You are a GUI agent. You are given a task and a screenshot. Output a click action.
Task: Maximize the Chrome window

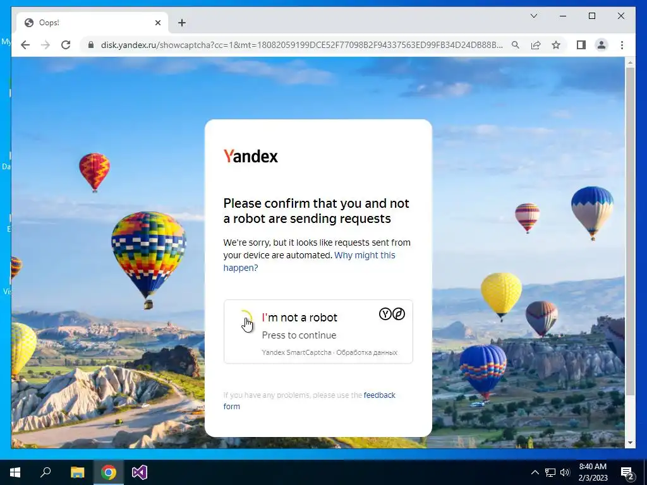(x=591, y=16)
